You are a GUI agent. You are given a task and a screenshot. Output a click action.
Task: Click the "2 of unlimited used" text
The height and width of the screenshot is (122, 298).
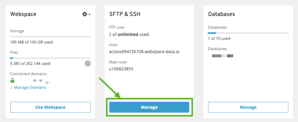129,34
